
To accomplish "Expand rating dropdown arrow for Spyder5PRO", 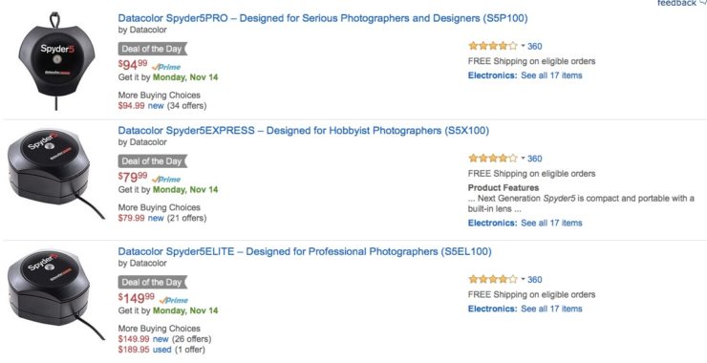I will coord(523,46).
